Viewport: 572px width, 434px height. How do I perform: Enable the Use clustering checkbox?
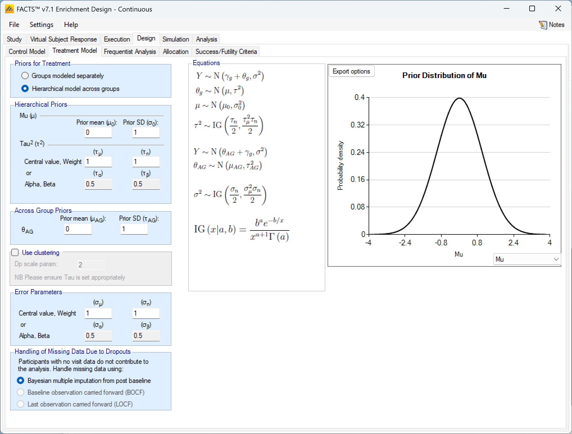click(15, 252)
